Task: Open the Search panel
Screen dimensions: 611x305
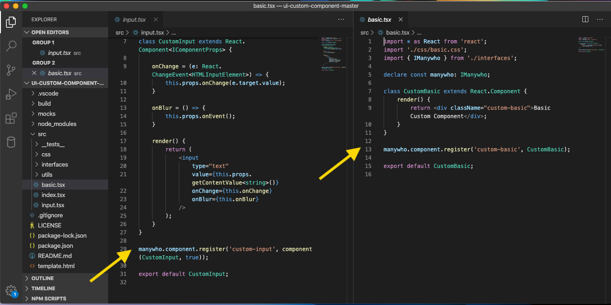Action: tap(11, 46)
